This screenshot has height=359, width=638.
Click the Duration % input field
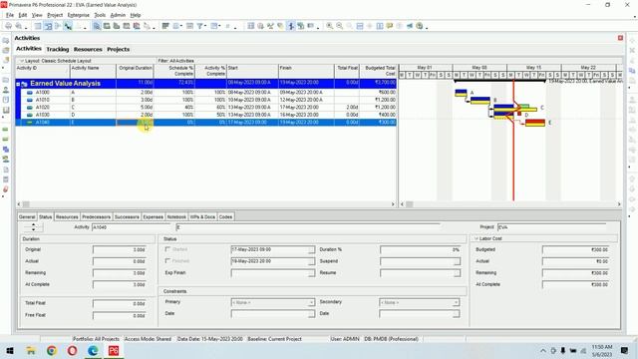421,249
